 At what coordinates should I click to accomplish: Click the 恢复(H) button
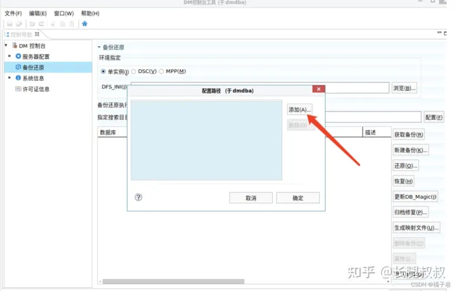click(404, 181)
